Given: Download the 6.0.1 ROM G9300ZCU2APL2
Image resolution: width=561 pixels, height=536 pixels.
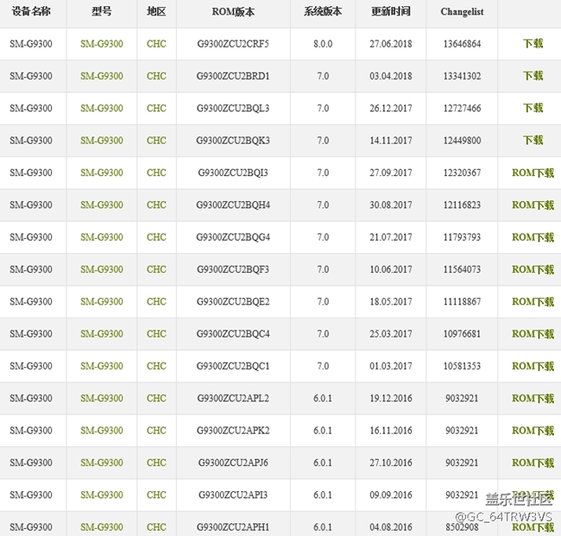Looking at the screenshot, I should [533, 398].
